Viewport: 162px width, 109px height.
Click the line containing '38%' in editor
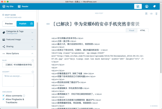[x=73, y=73]
